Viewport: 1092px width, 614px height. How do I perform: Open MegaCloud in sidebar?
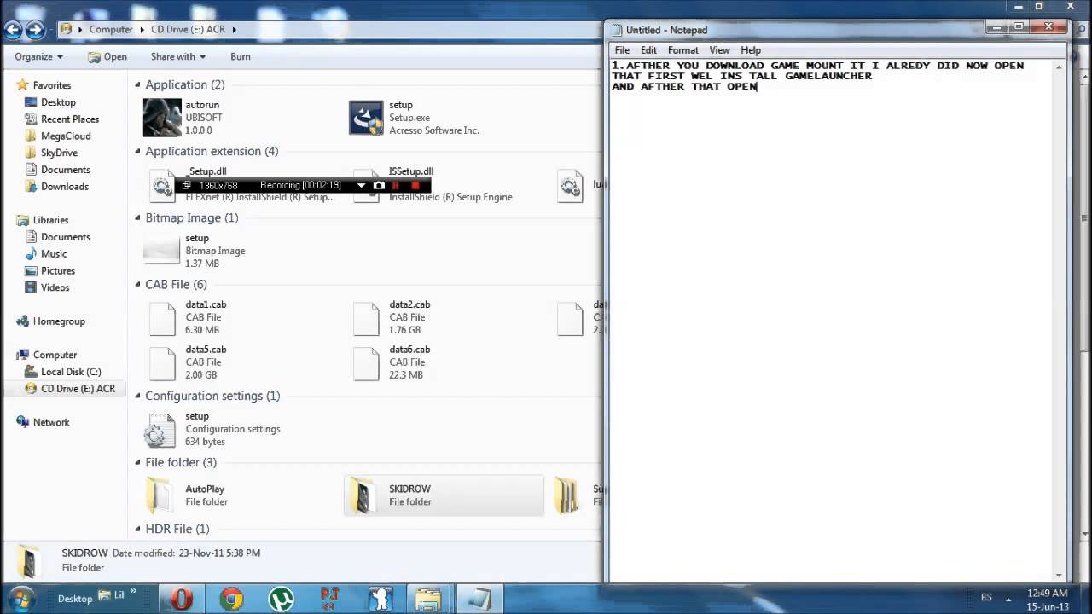[66, 136]
